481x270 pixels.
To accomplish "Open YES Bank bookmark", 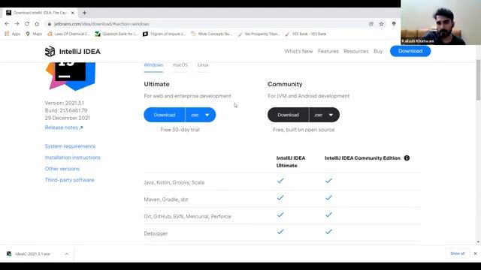I will pyautogui.click(x=306, y=34).
